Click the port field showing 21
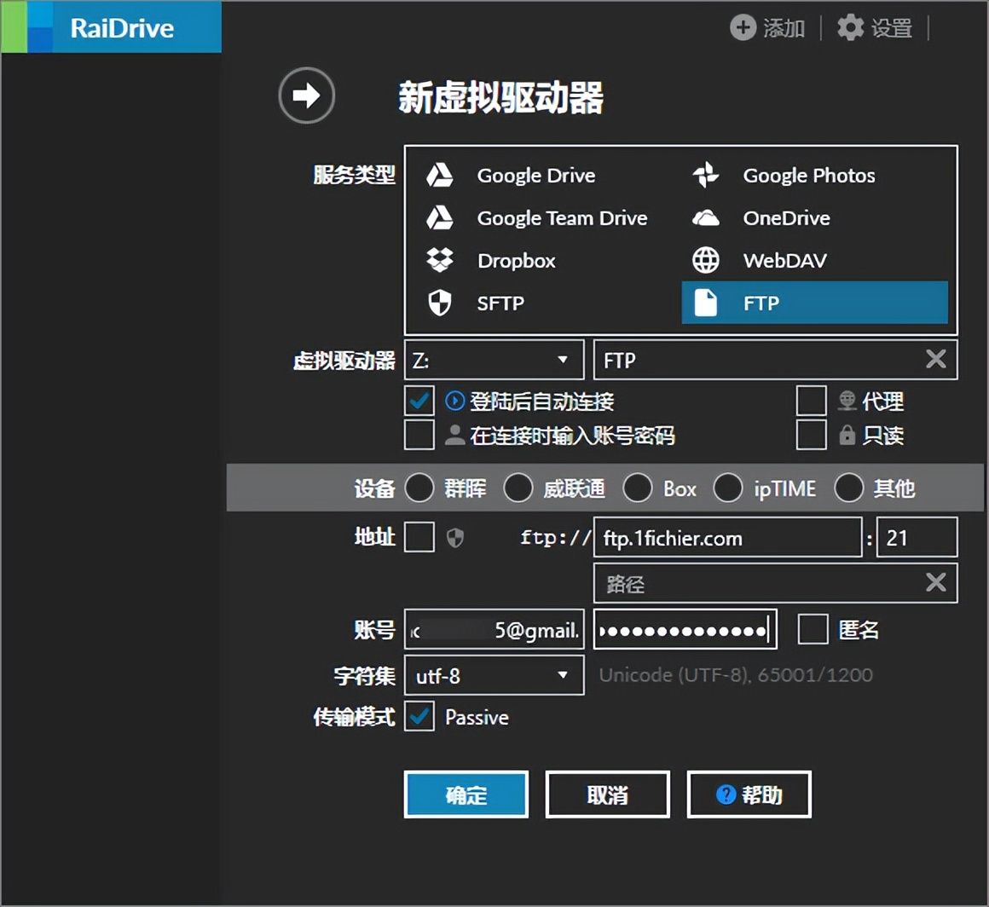Viewport: 989px width, 907px height. [917, 537]
